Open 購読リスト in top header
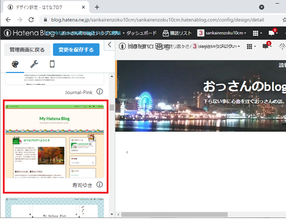This screenshot has width=286, height=219. point(177,33)
